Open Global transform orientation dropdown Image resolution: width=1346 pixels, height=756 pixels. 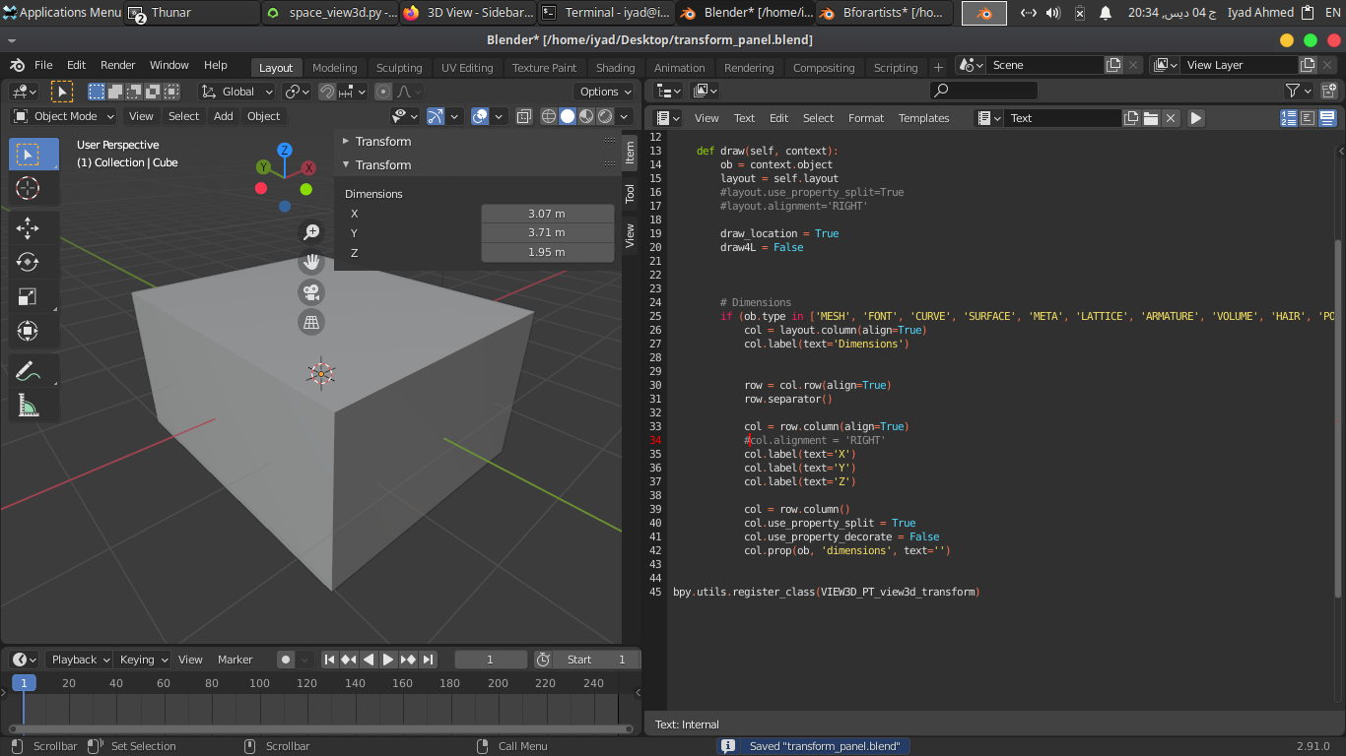237,92
